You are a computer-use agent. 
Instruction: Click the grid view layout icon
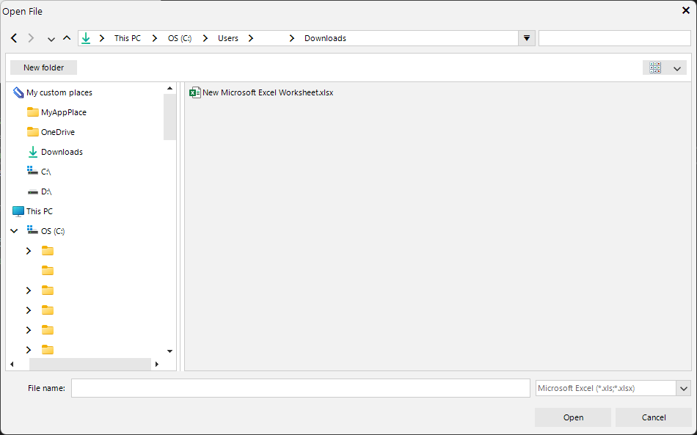pyautogui.click(x=655, y=67)
